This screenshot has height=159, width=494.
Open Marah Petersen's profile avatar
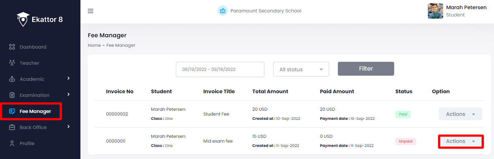coord(435,11)
